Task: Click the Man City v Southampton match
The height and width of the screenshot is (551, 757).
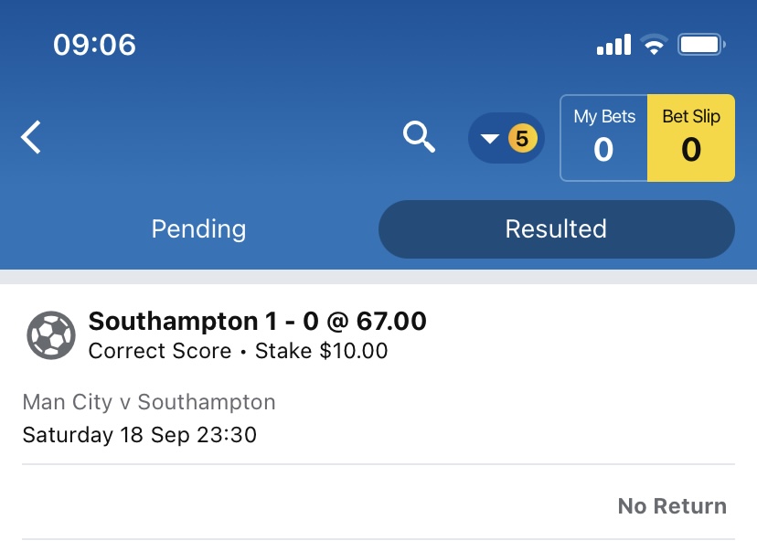Action: 149,402
